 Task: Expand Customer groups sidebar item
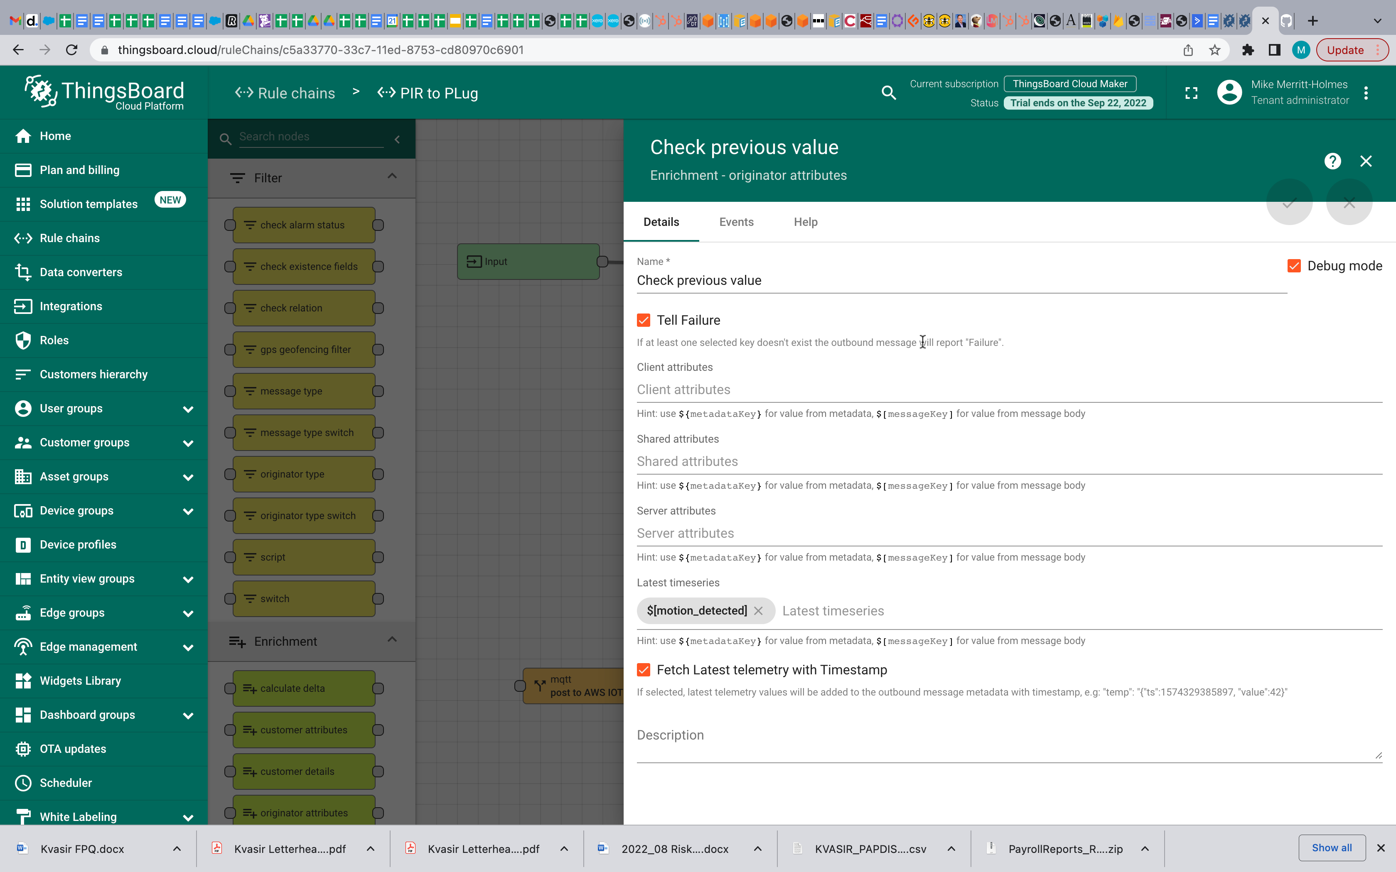(x=187, y=443)
